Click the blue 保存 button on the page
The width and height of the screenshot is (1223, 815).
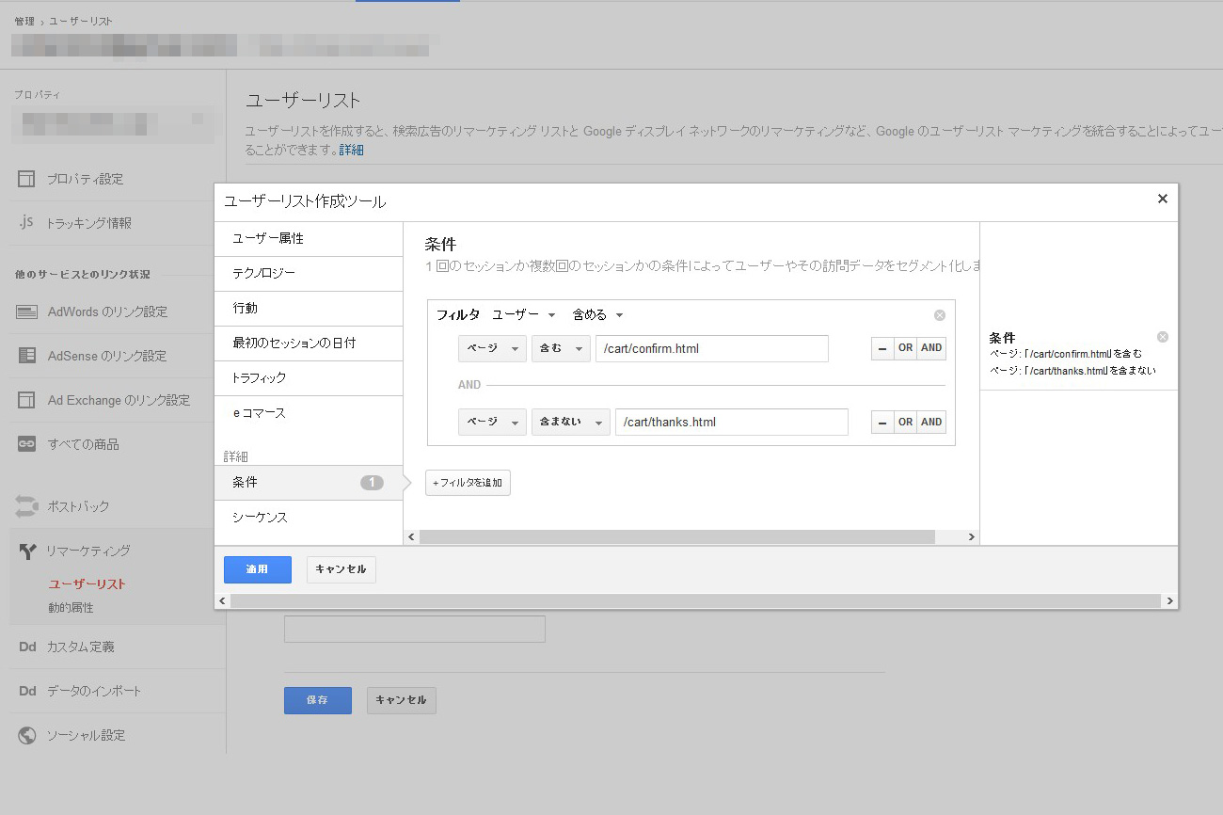pos(318,700)
